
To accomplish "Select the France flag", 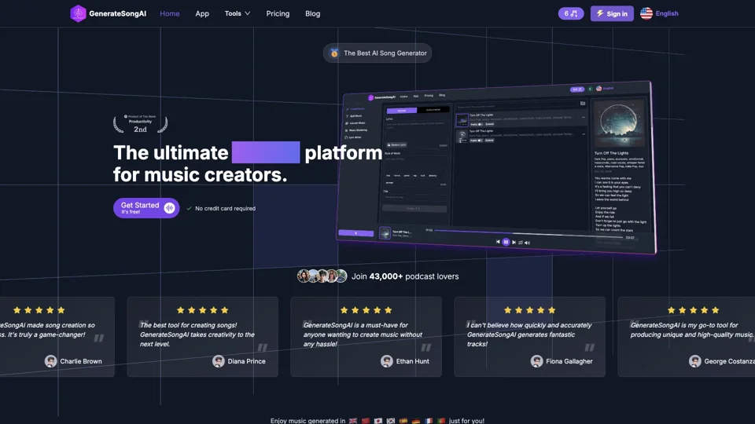I will tap(429, 421).
